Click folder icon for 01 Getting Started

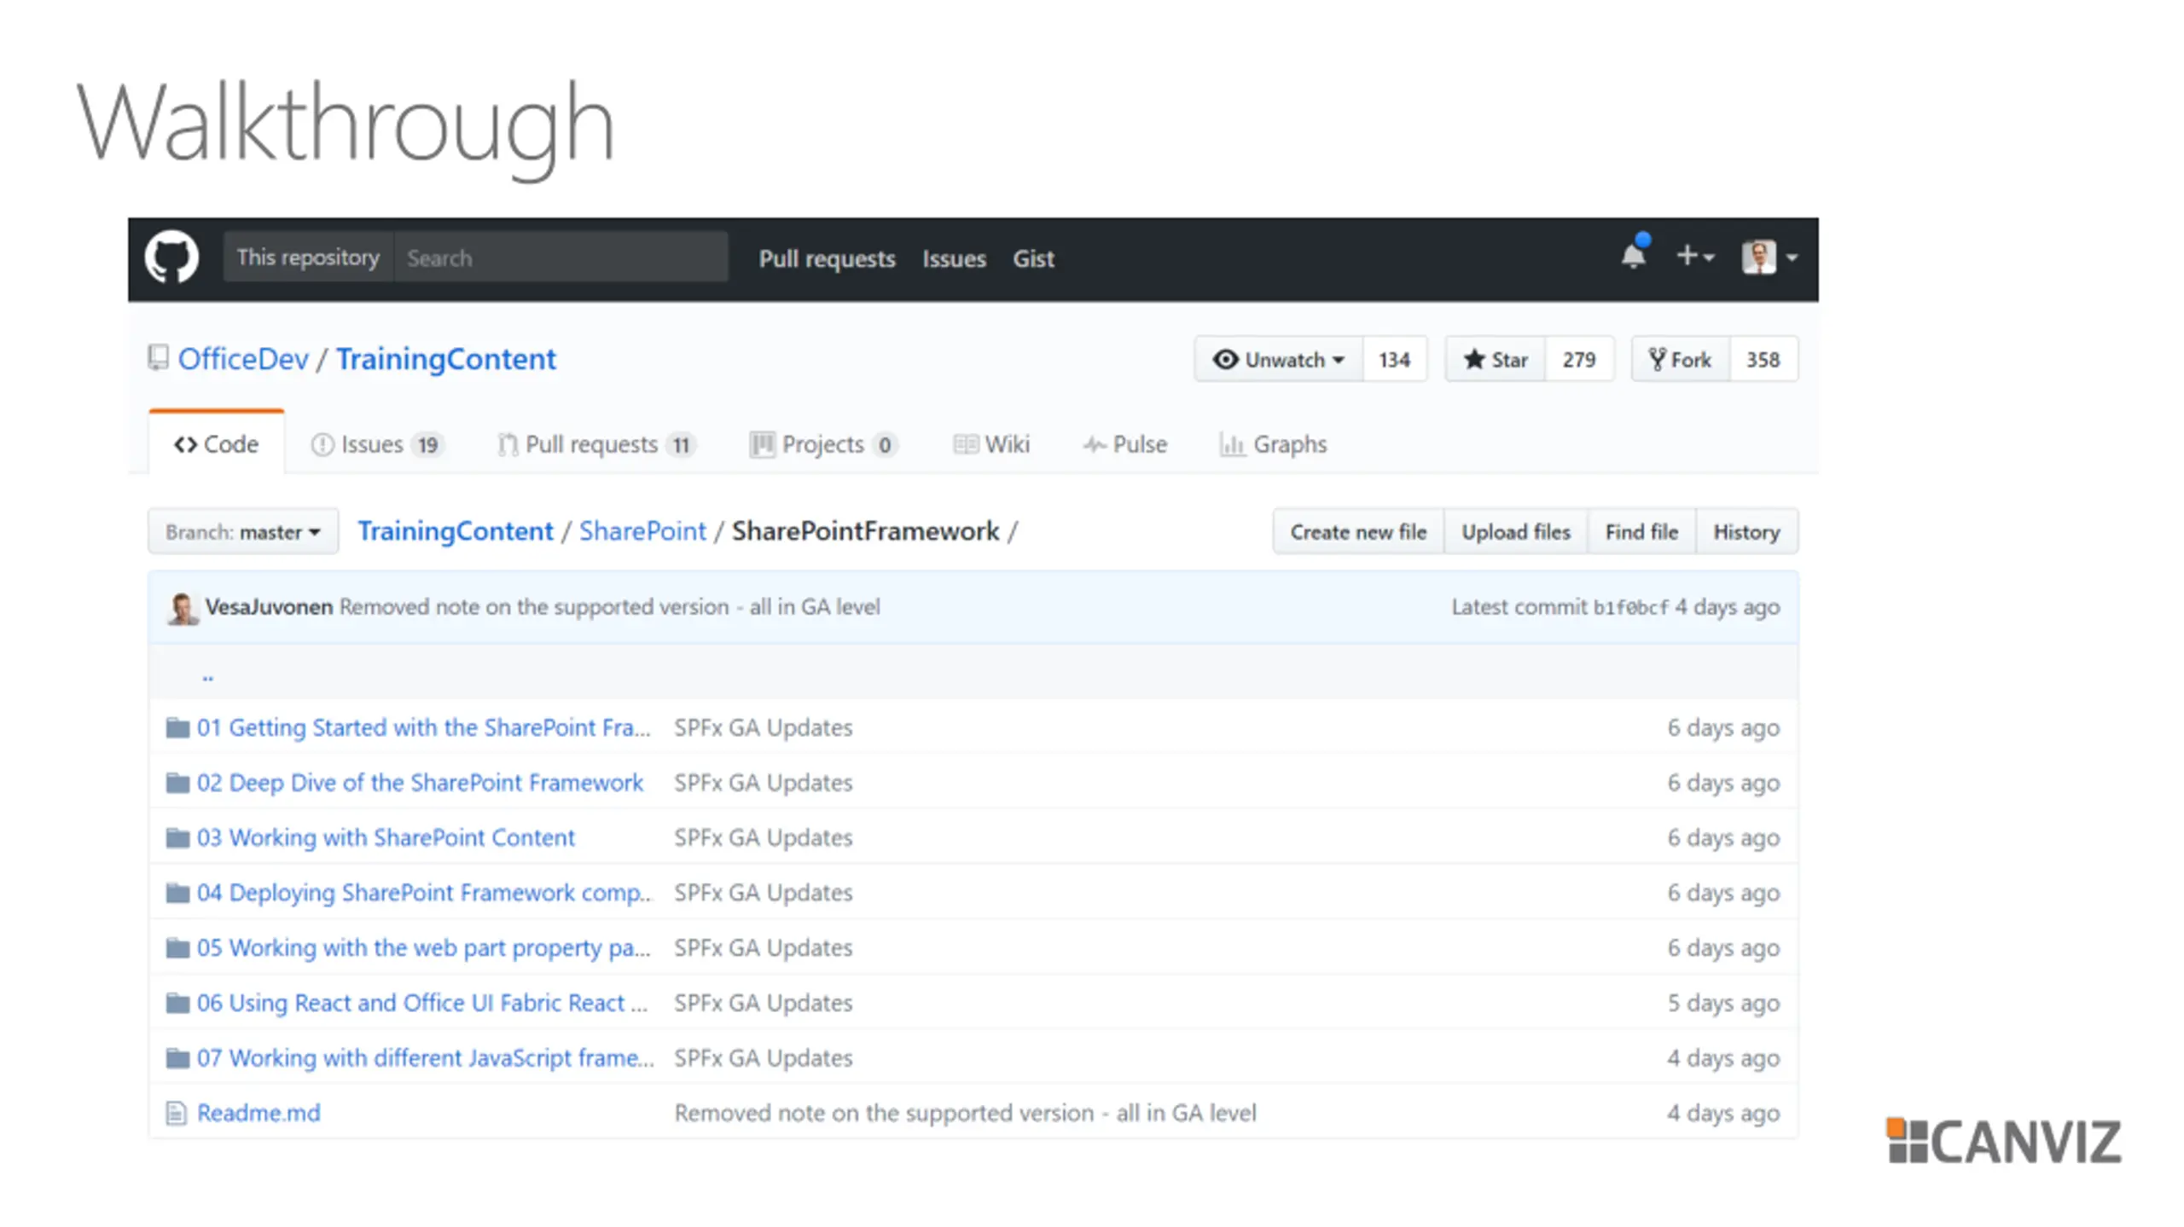pyautogui.click(x=177, y=727)
